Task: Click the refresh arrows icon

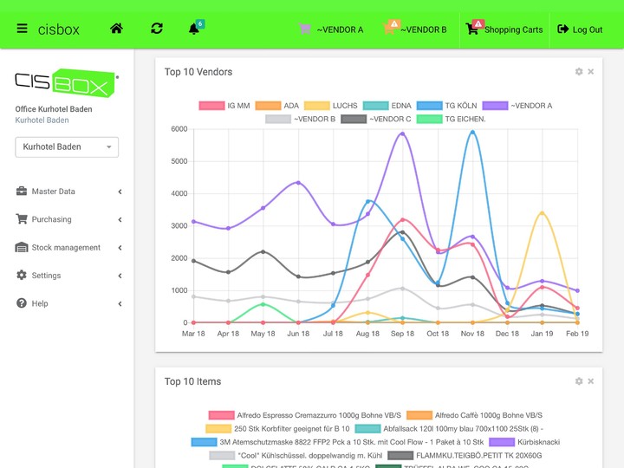Action: (x=157, y=29)
